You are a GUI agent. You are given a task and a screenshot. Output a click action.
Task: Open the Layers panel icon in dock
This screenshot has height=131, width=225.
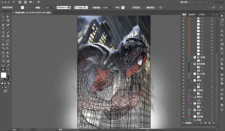(x=222, y=16)
